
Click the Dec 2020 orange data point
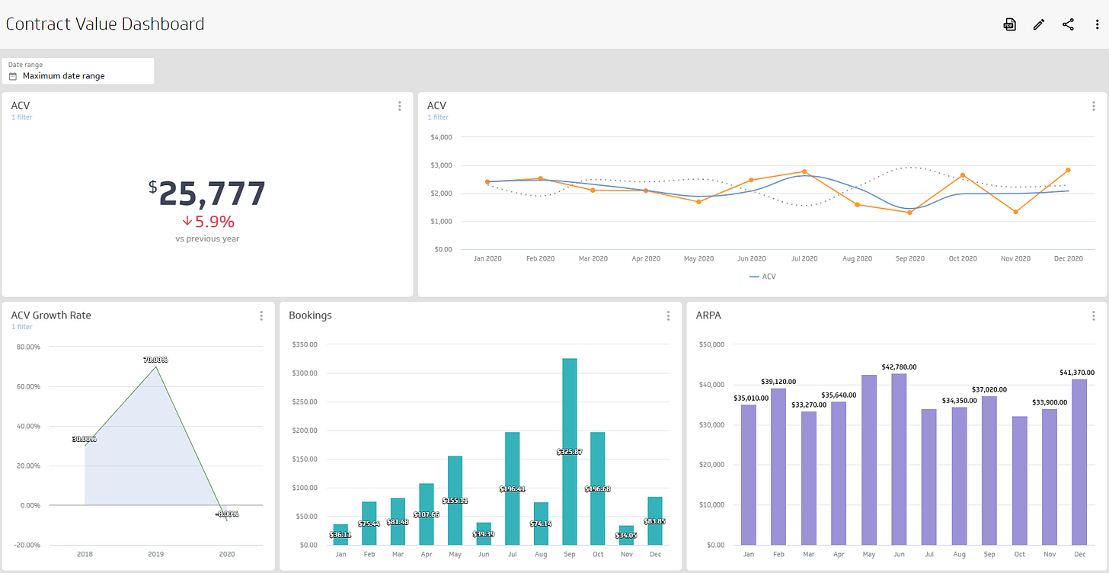pyautogui.click(x=1068, y=170)
